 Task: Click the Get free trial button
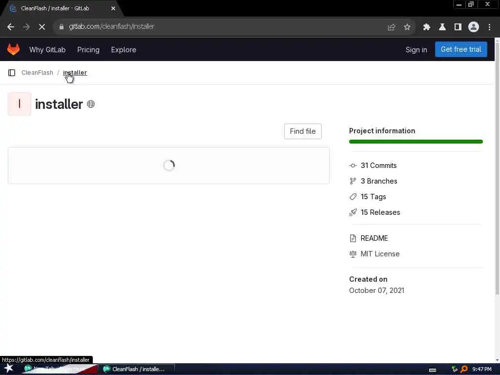coord(461,49)
